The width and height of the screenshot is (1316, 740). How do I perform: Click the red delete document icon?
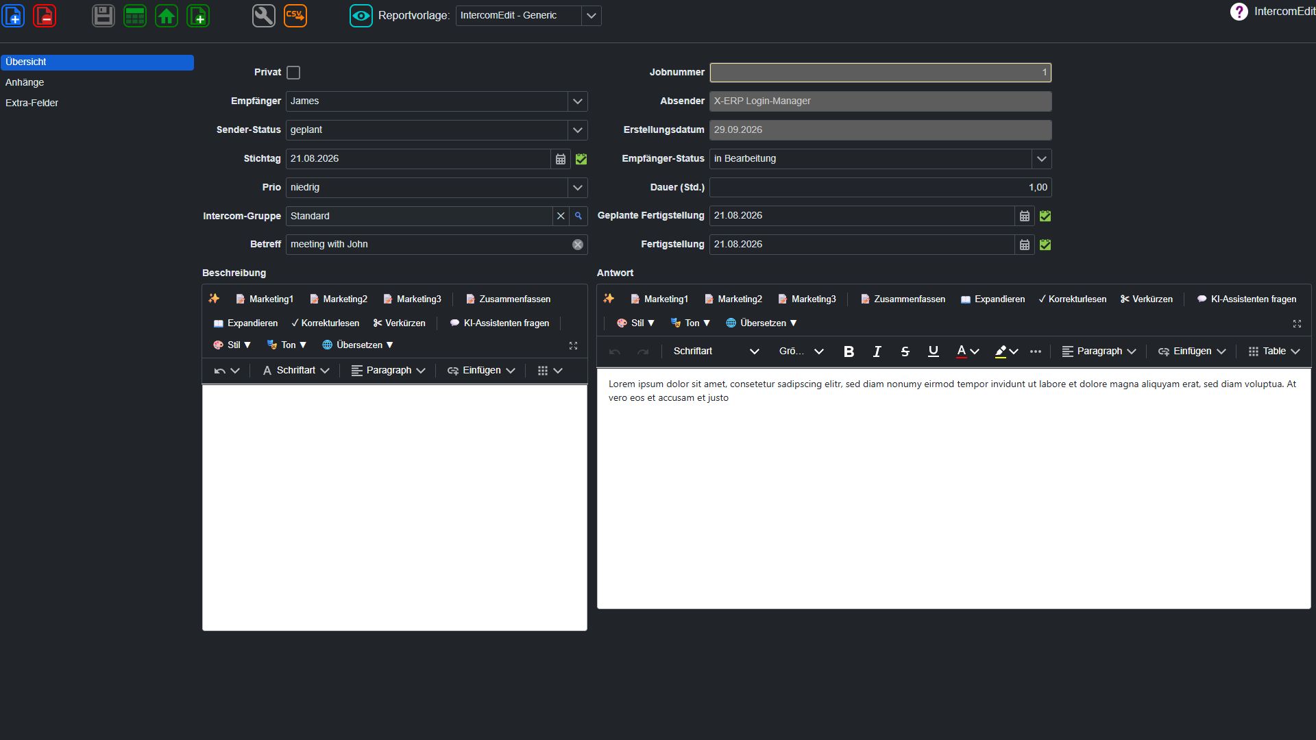(x=45, y=15)
